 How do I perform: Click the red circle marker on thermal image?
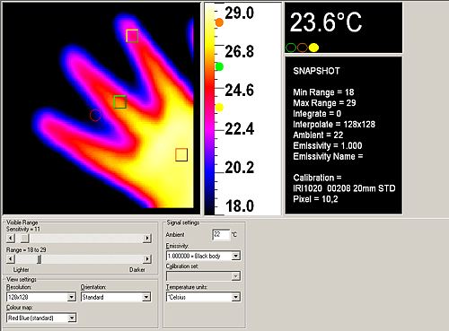click(x=95, y=115)
